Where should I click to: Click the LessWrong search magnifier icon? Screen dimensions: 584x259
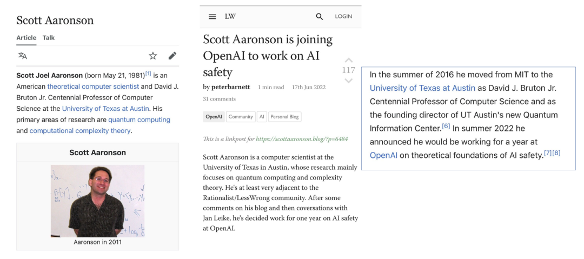(x=319, y=16)
